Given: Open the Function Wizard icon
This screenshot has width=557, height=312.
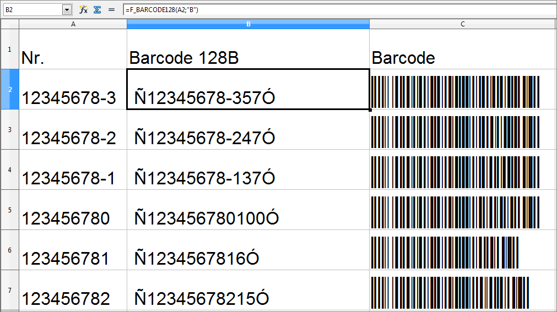Looking at the screenshot, I should [84, 9].
